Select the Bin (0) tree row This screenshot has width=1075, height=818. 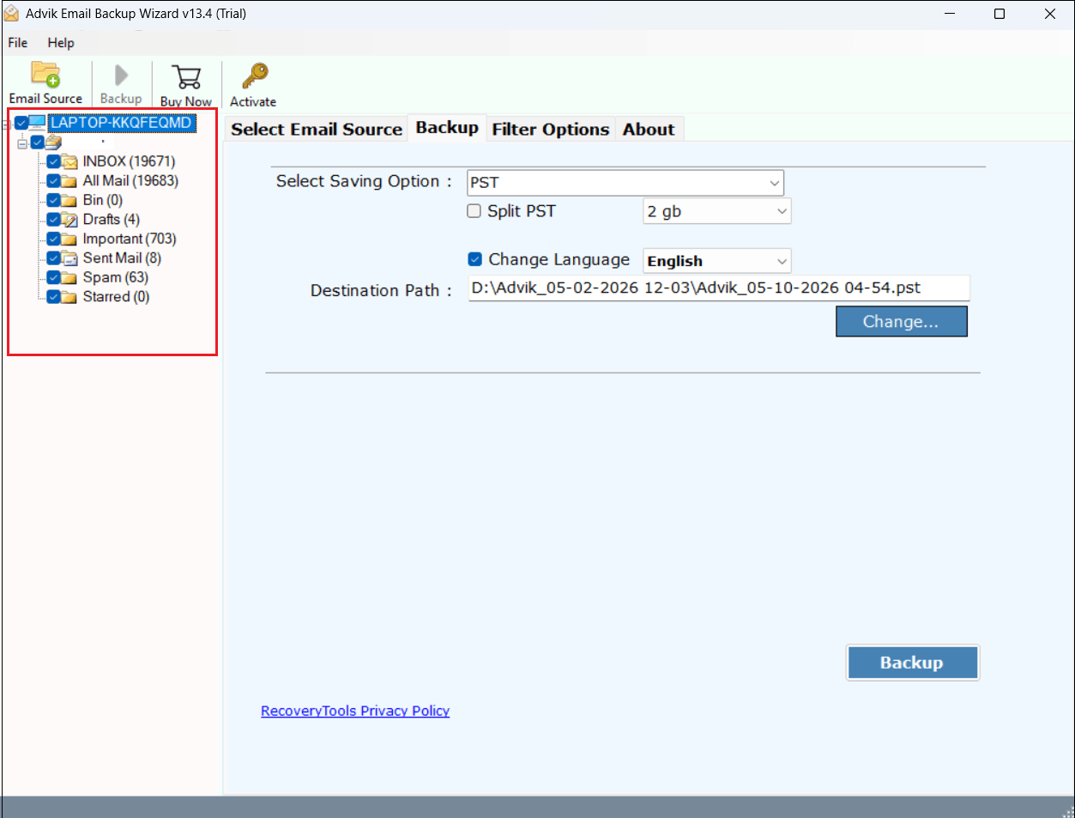(x=103, y=200)
